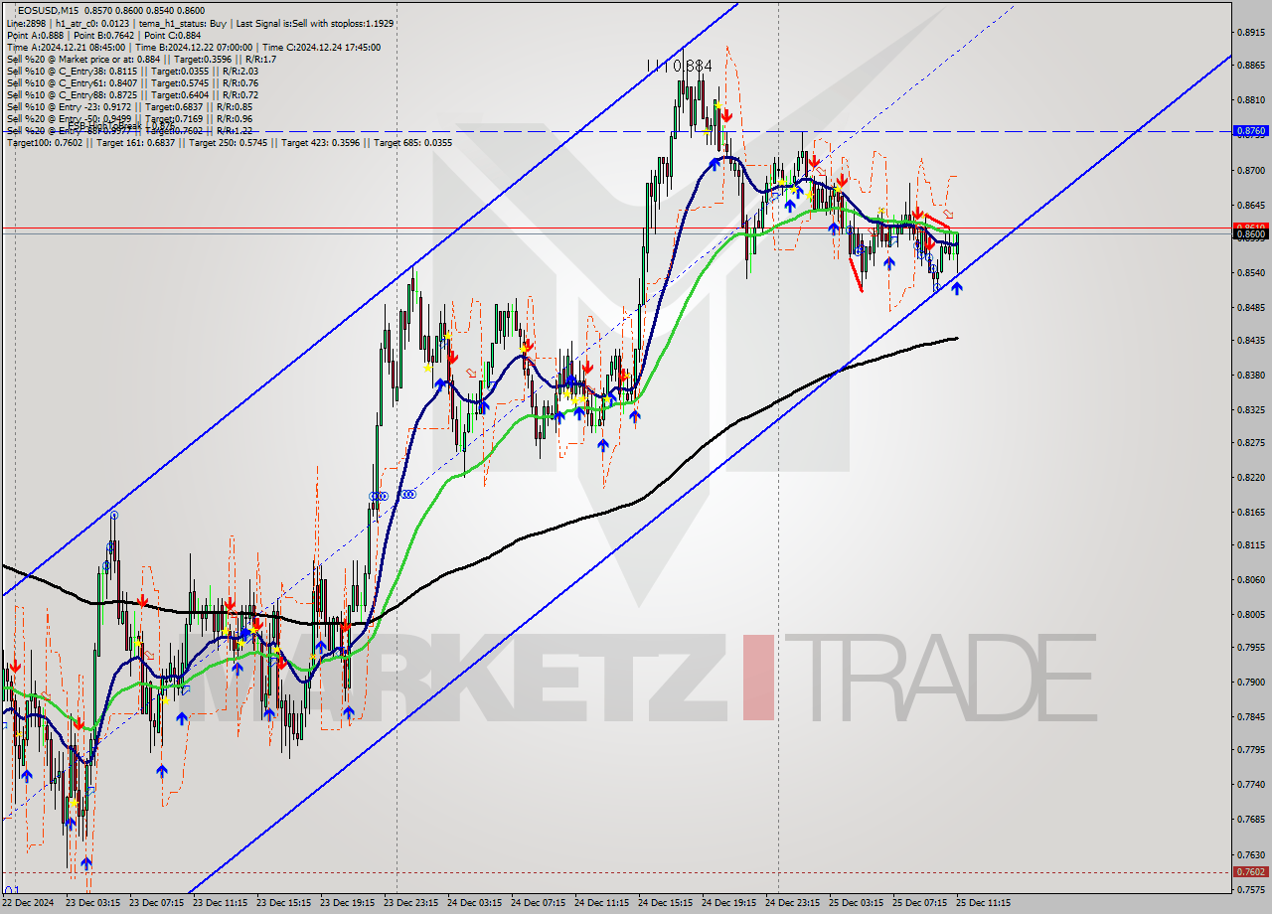Screen dimensions: 1272x914
Task: Click the '24 Dec 19:15' time label
Action: (728, 903)
